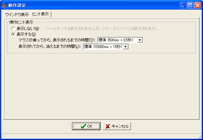
Task: Select the 表示しない(N) radio option
Action: click(x=13, y=28)
